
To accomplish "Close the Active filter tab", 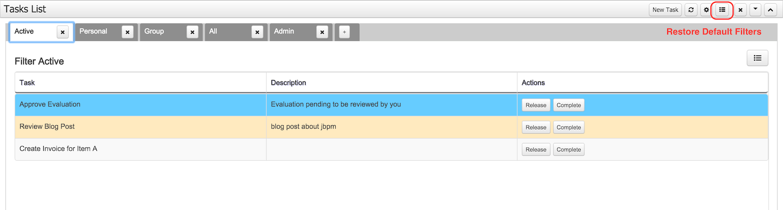I will pyautogui.click(x=63, y=32).
